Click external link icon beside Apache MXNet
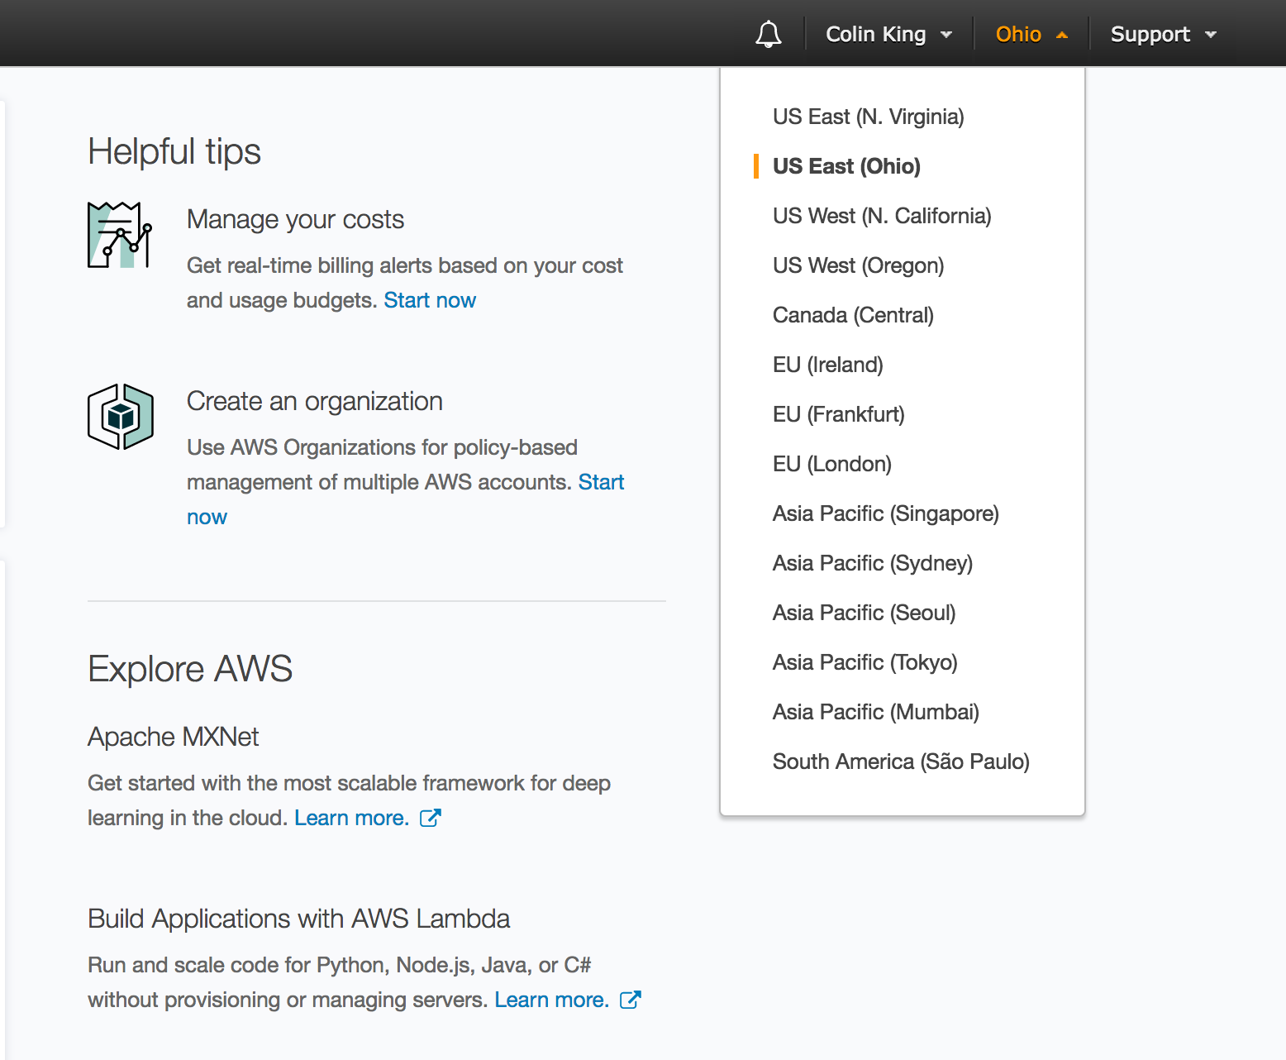Viewport: 1286px width, 1060px height. [431, 818]
